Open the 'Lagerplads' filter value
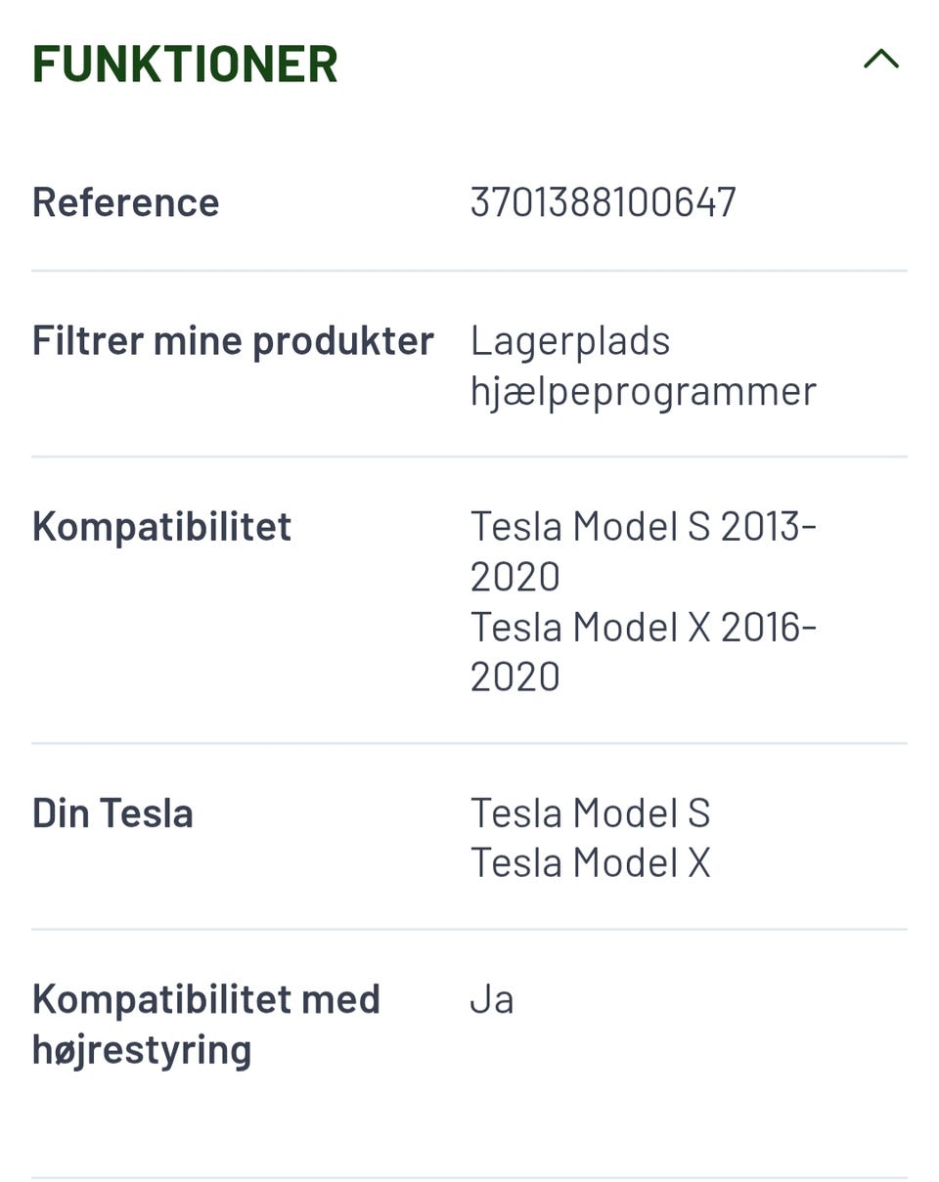This screenshot has width=939, height=1182. point(570,341)
